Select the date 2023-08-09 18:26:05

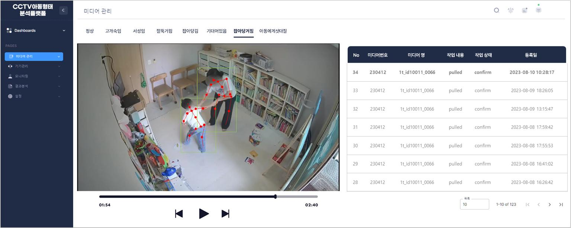tap(532, 91)
